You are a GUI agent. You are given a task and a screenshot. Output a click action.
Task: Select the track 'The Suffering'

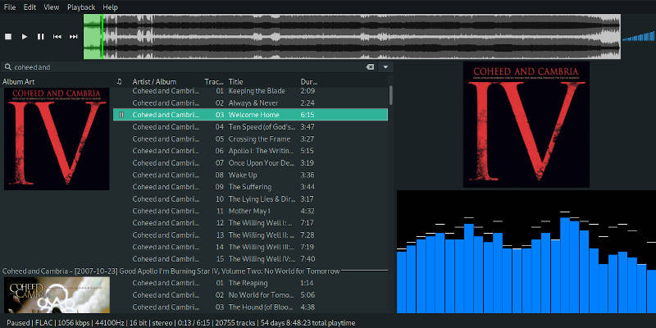pos(250,187)
